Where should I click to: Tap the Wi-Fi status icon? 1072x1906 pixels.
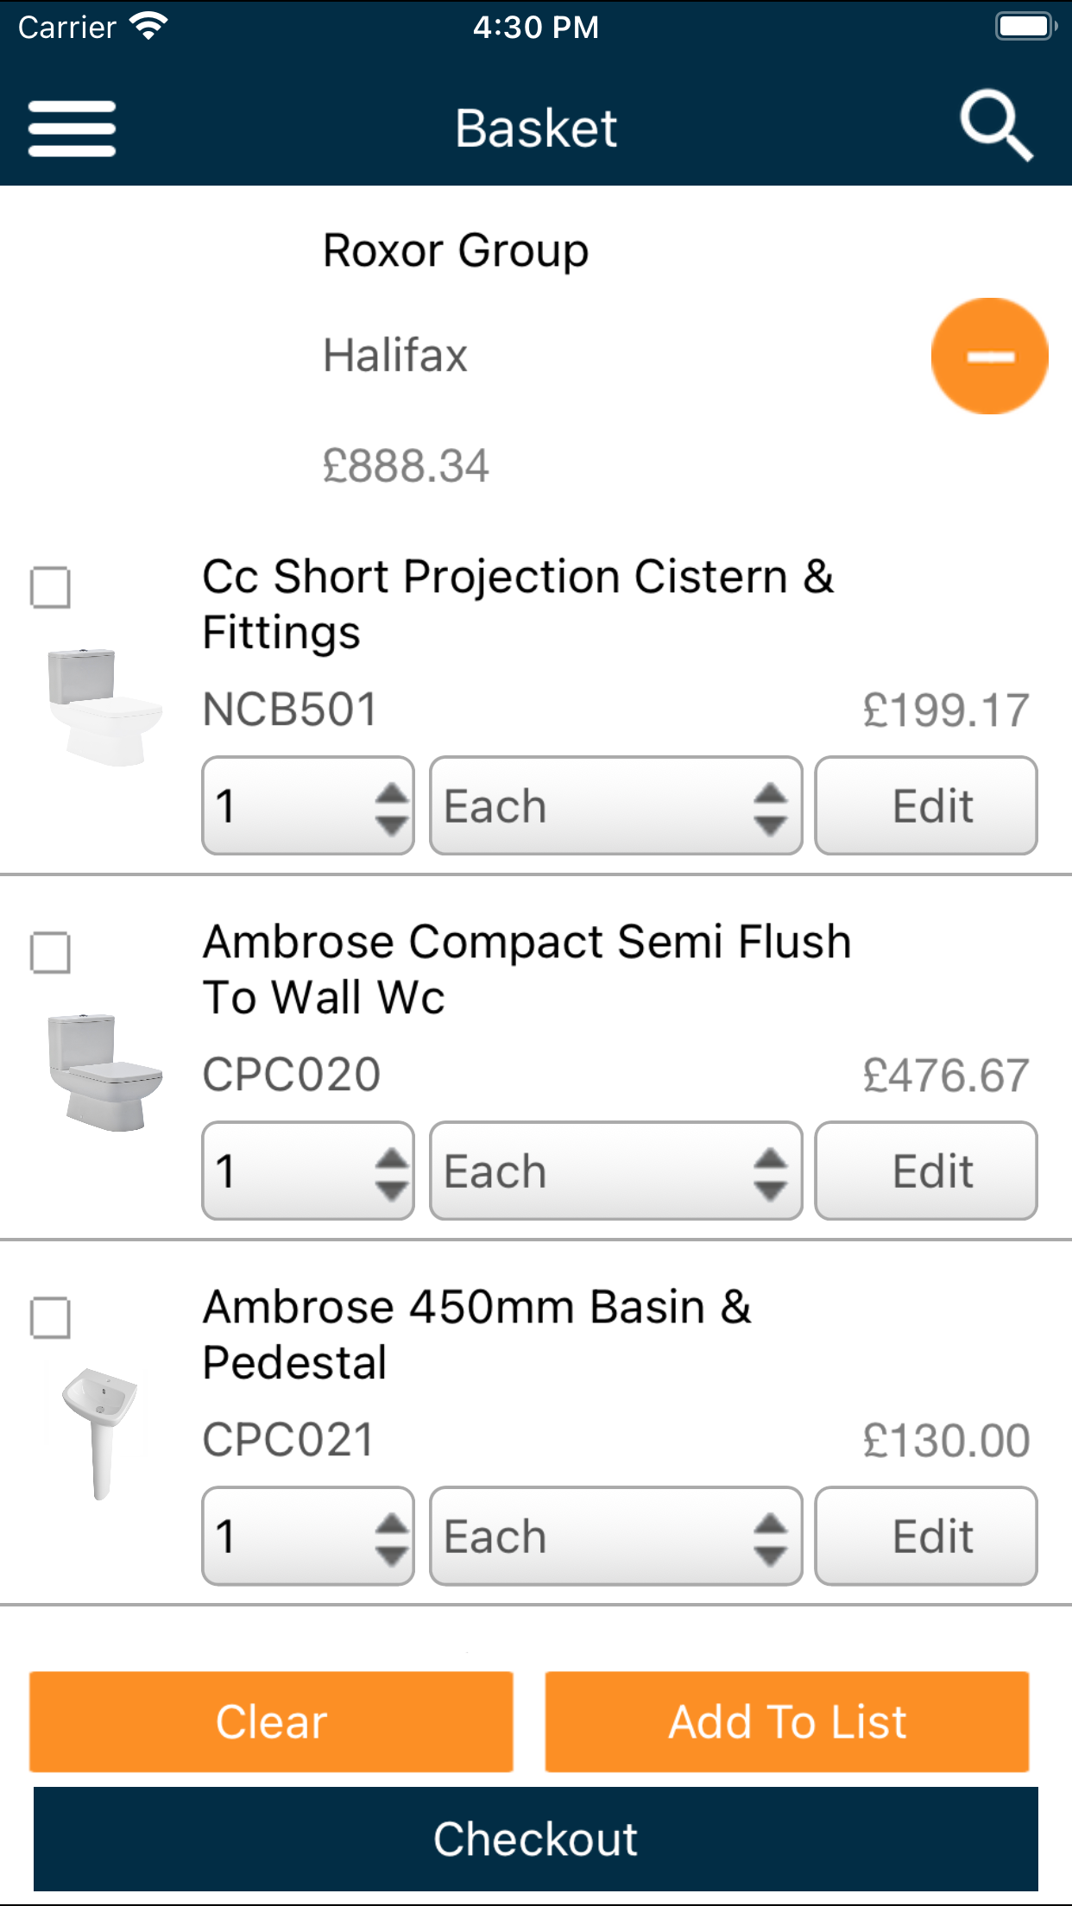tap(149, 26)
